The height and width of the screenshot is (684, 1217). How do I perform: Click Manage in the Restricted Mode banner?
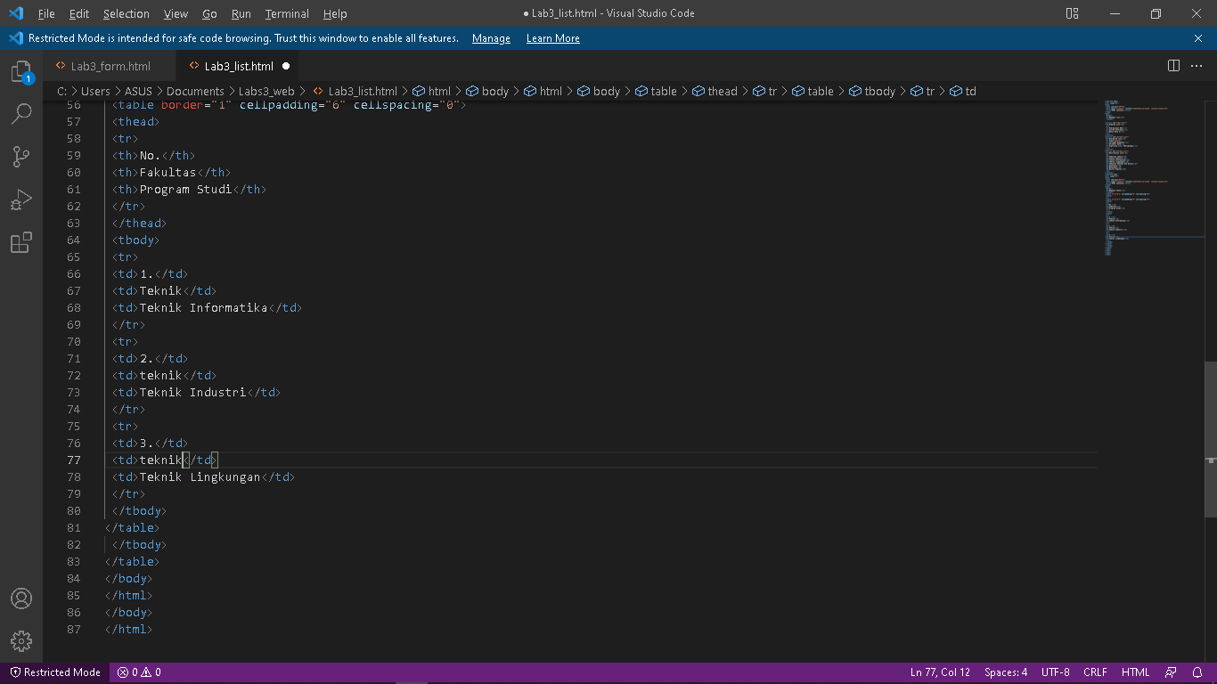coord(491,38)
